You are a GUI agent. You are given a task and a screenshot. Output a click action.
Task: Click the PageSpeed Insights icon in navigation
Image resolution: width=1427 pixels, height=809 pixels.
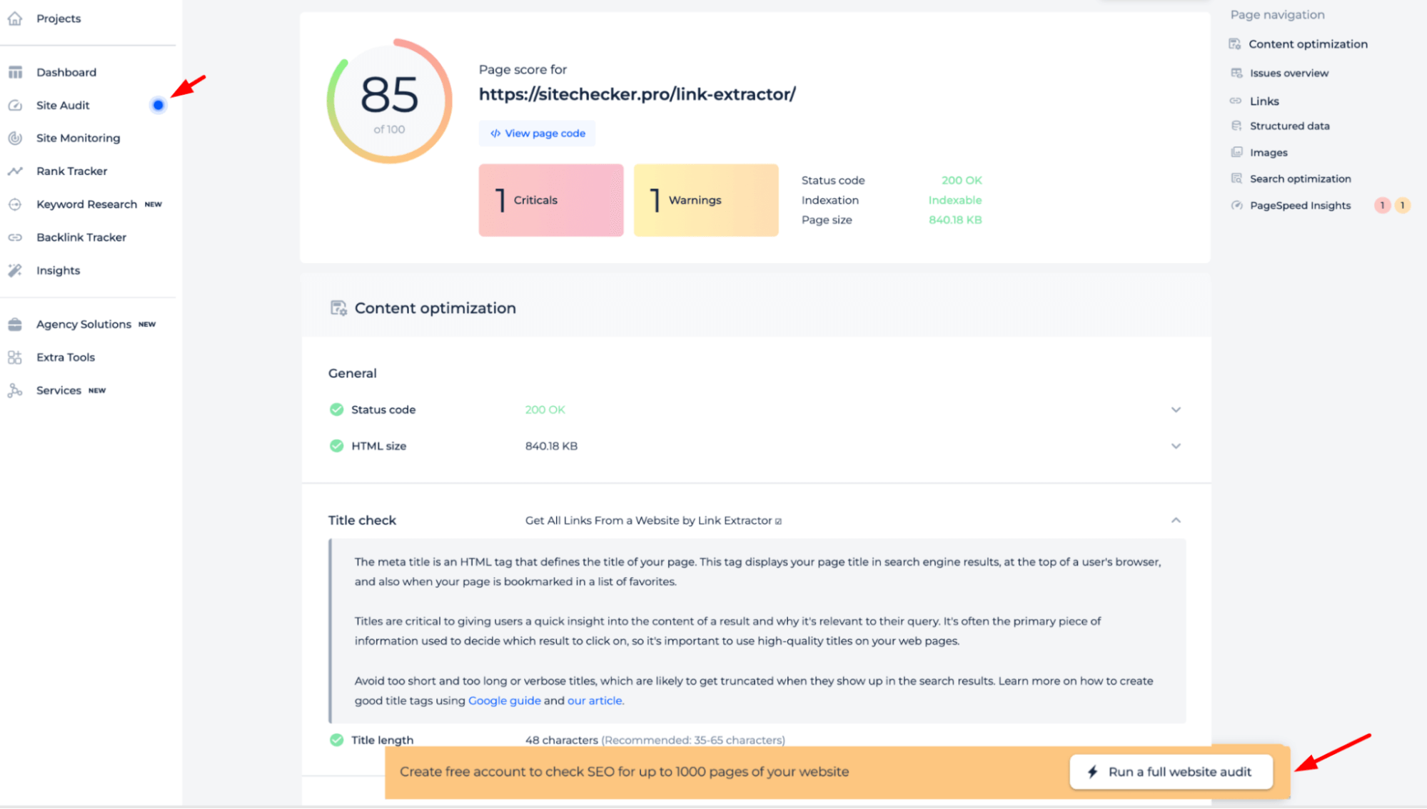[x=1237, y=205]
